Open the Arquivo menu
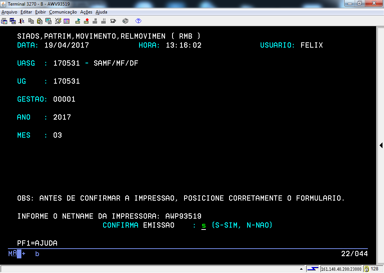The height and width of the screenshot is (273, 384). tap(9, 12)
